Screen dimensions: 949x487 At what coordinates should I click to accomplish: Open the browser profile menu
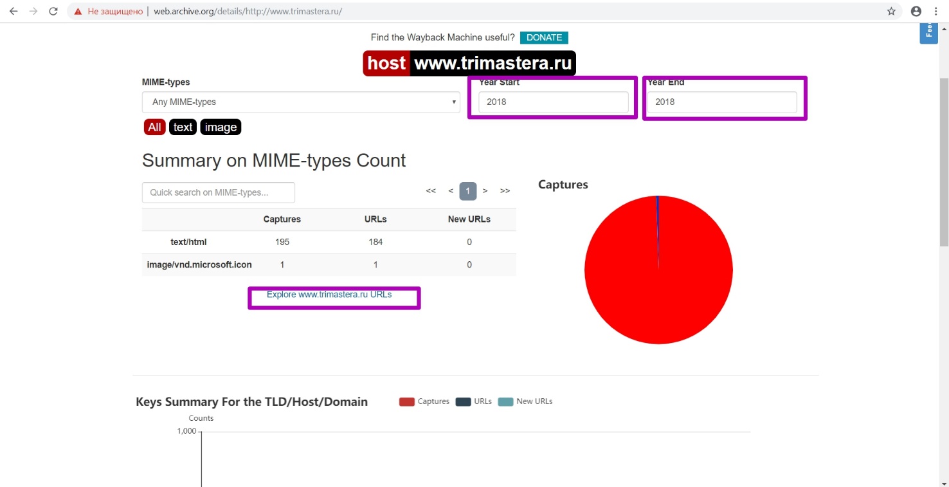click(x=916, y=11)
